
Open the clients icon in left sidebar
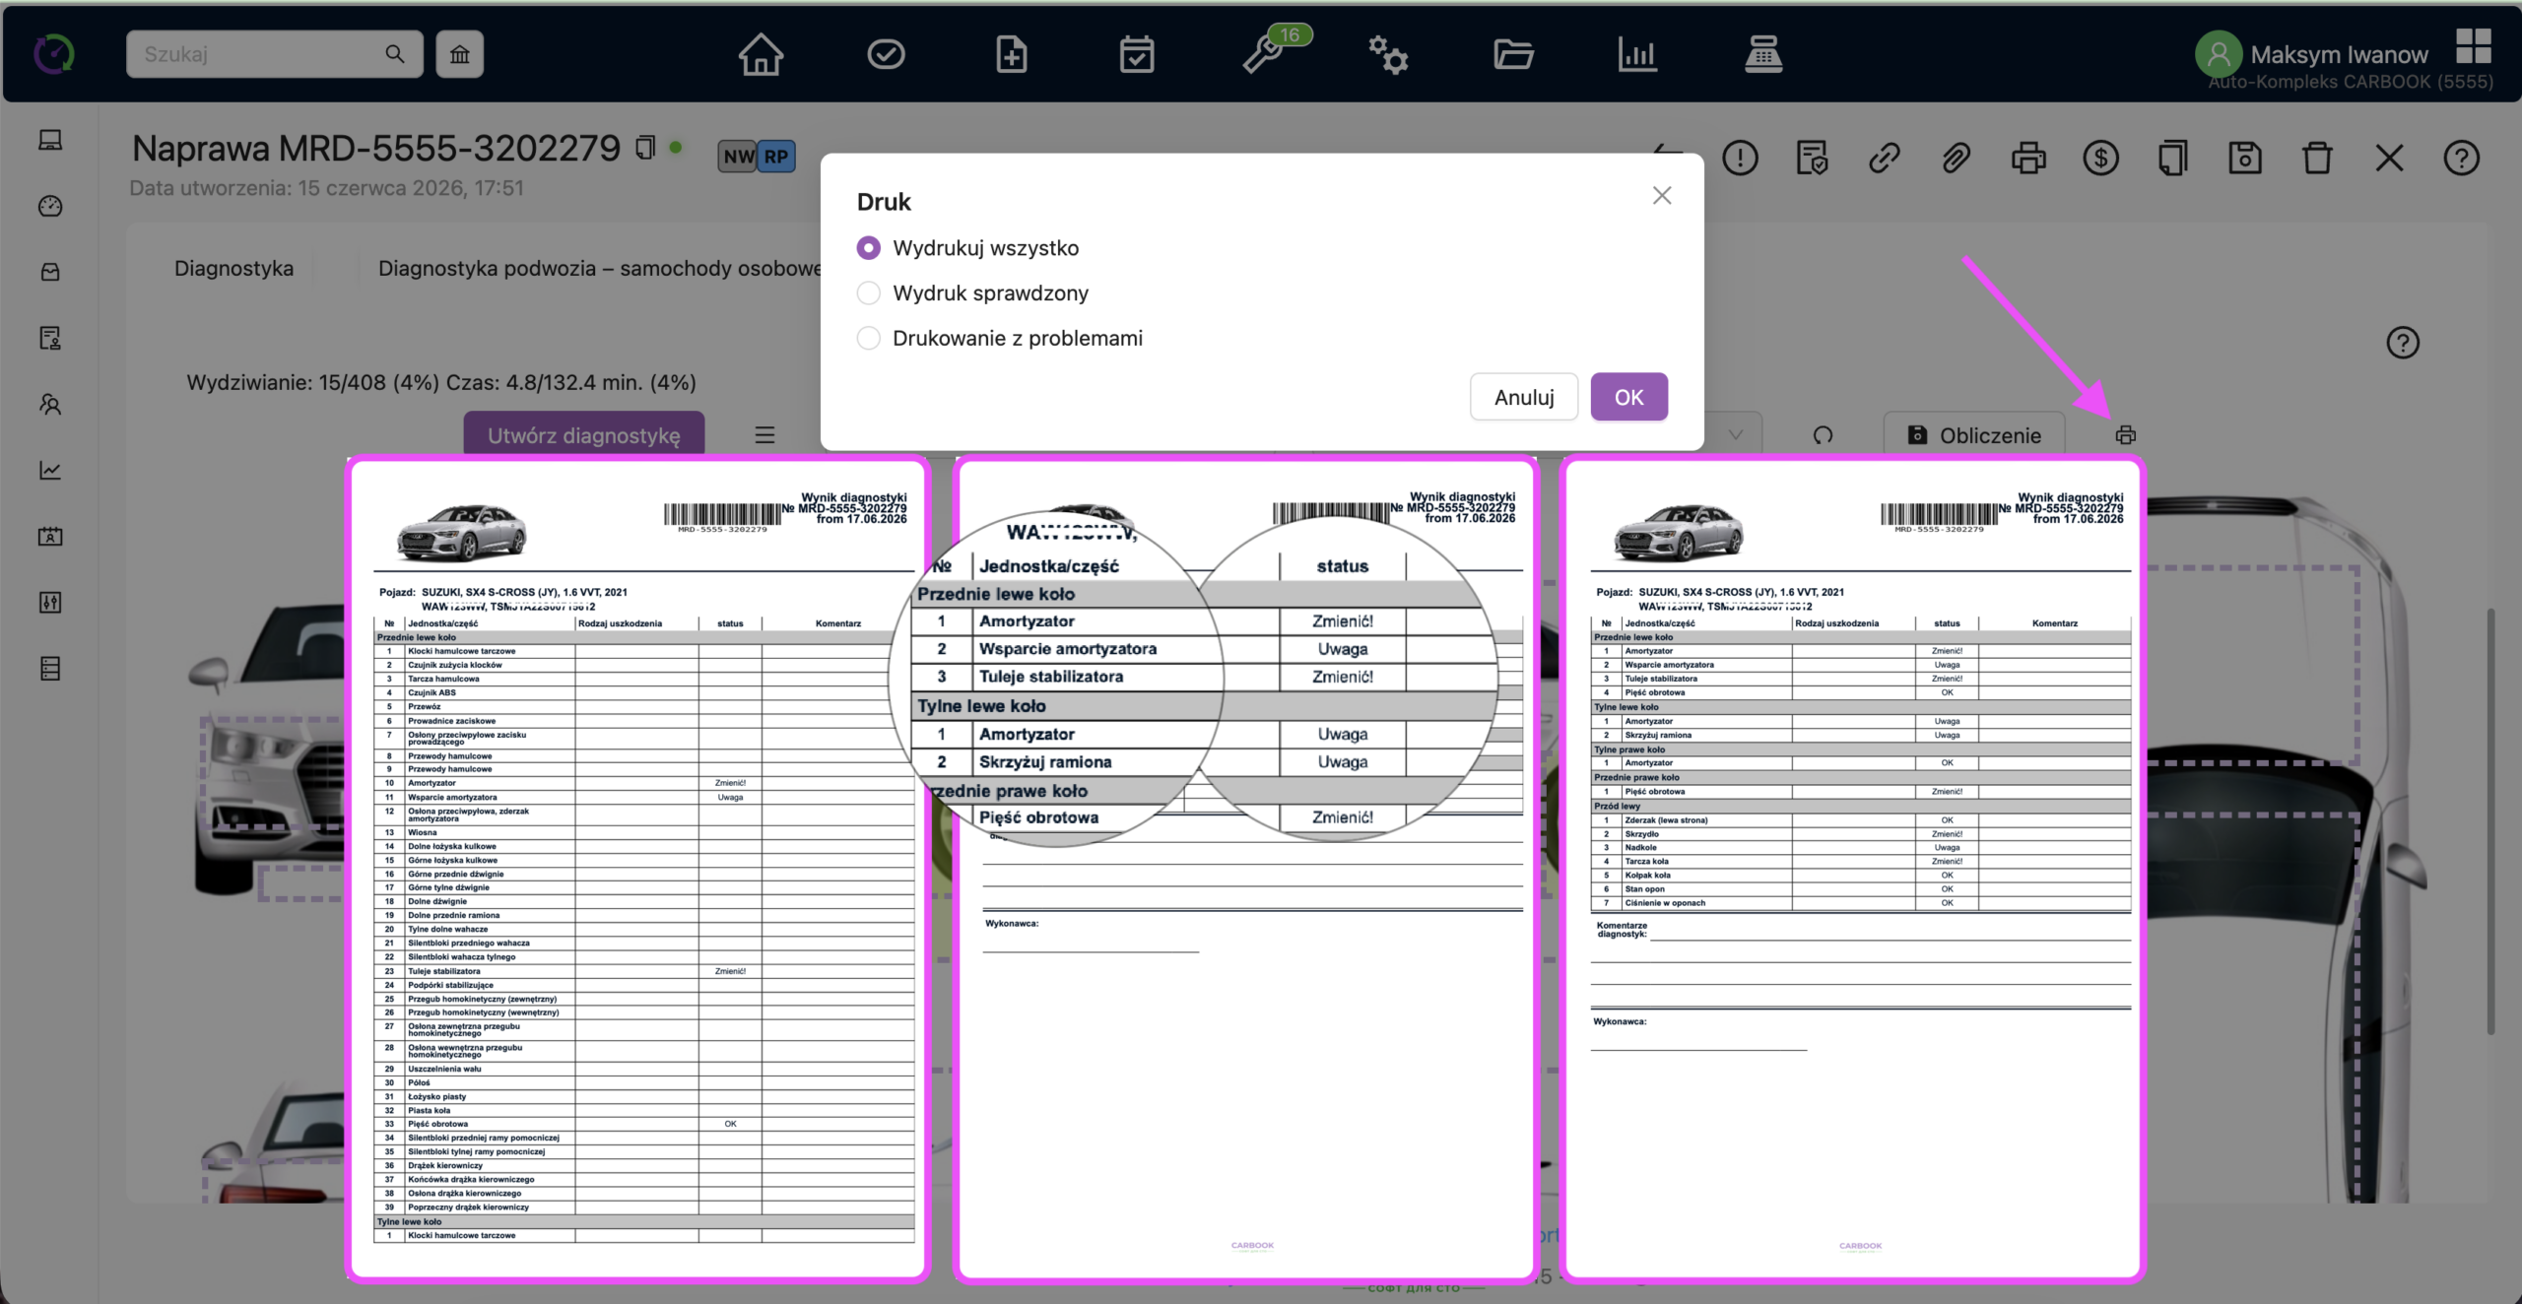(x=50, y=404)
